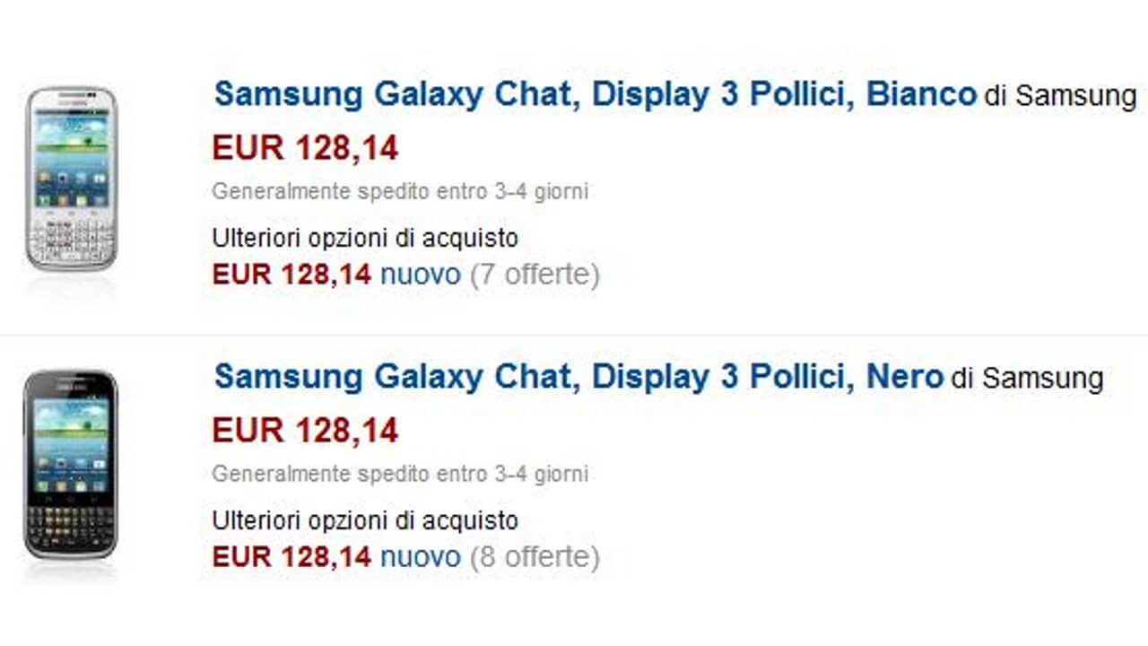Click "di Samsung" next to the Nero title
The image size is (1148, 646).
(1027, 379)
